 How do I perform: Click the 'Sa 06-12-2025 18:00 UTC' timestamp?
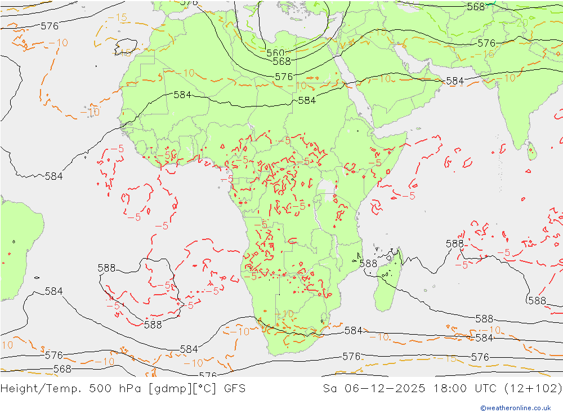pos(410,389)
